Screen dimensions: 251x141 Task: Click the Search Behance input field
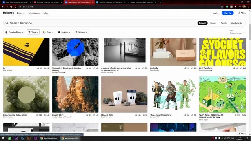point(99,23)
